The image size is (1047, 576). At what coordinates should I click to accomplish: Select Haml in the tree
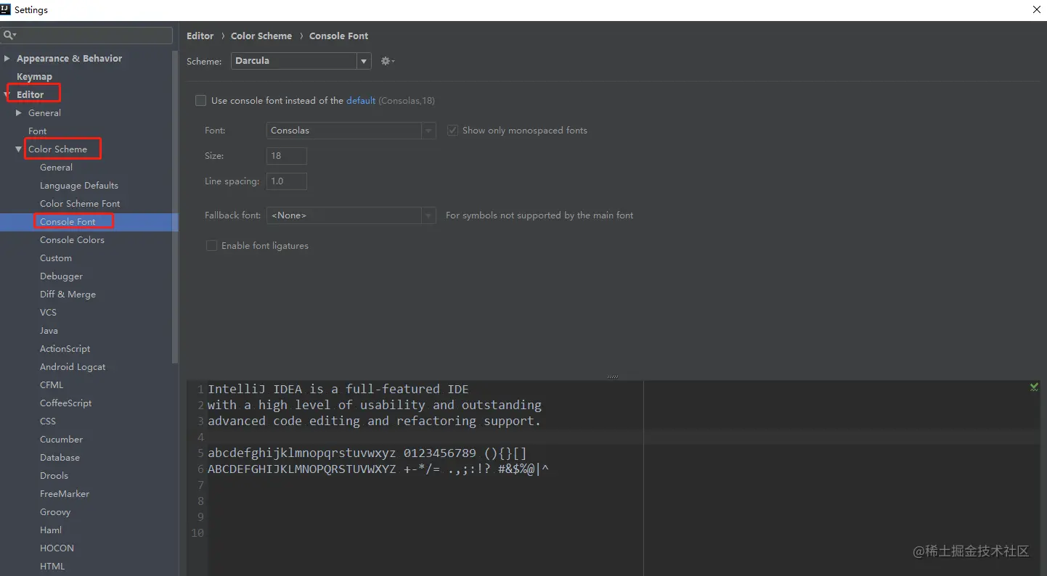coord(51,530)
